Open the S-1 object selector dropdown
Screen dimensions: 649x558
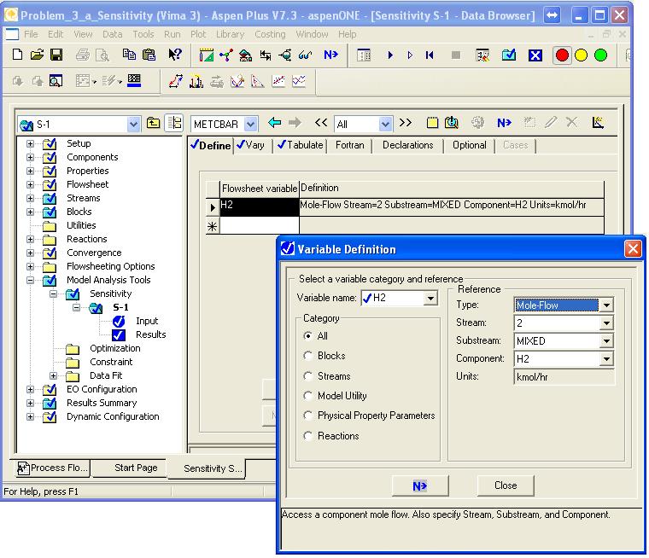133,124
